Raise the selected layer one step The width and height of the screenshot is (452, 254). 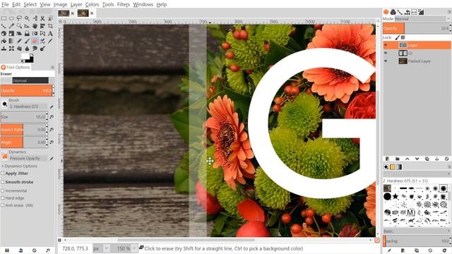point(407,159)
